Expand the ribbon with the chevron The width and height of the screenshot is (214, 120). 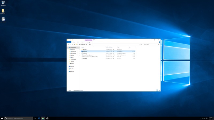coord(157,42)
